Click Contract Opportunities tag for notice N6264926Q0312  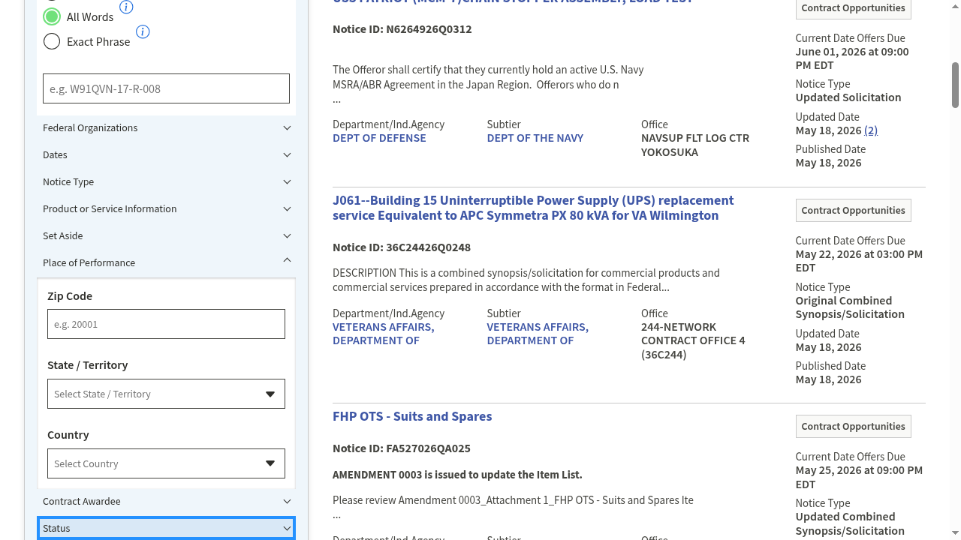pos(853,7)
